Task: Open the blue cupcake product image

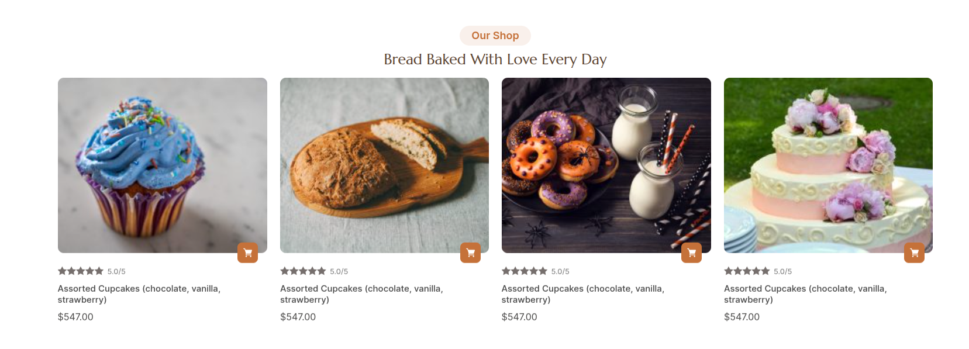Action: 162,165
